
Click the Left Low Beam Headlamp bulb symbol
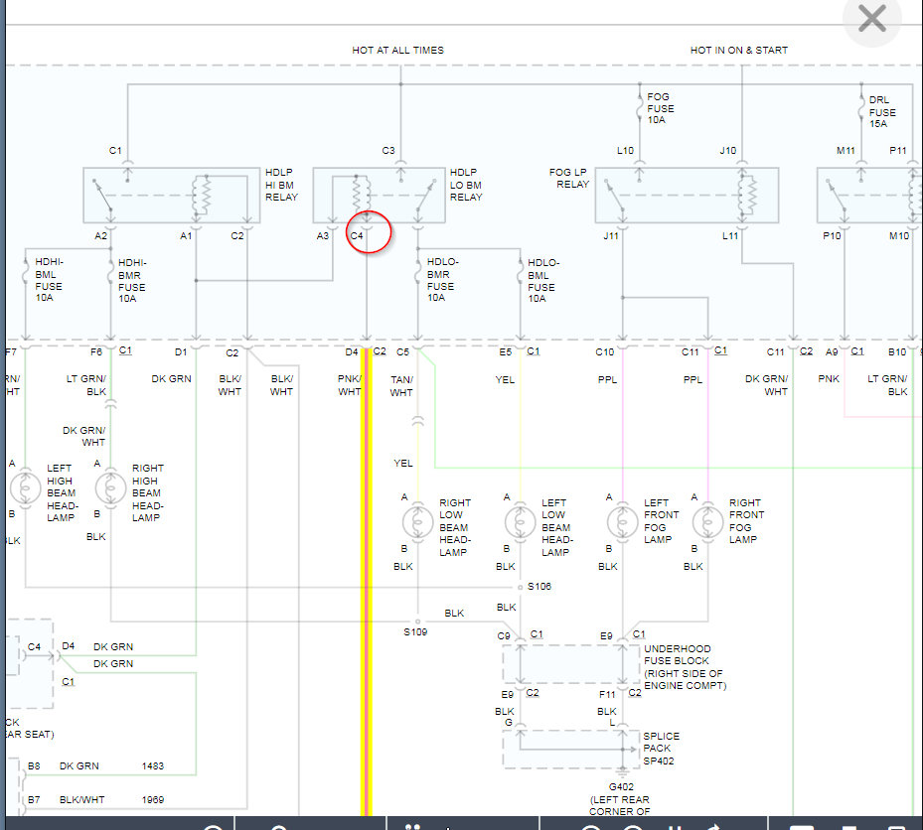click(x=521, y=522)
